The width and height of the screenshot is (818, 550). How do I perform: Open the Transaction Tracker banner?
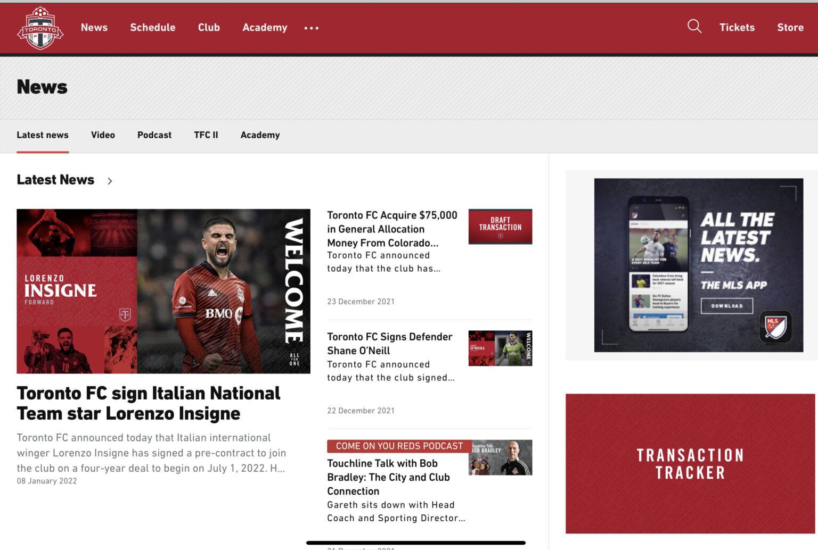click(x=690, y=464)
